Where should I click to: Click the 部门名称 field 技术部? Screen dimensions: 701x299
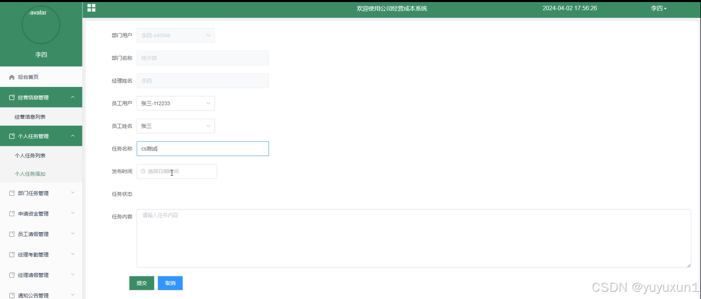coord(202,58)
